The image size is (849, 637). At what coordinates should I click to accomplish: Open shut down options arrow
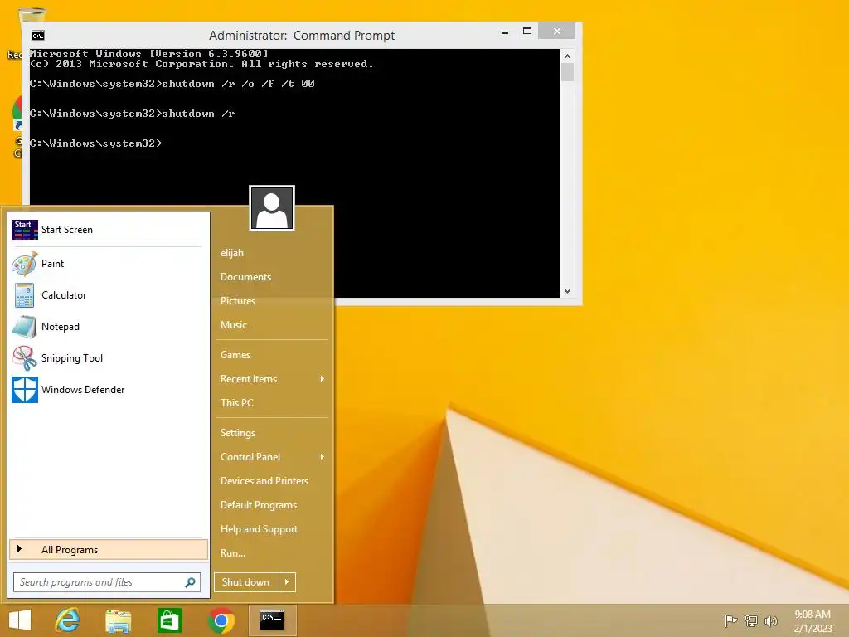(287, 582)
